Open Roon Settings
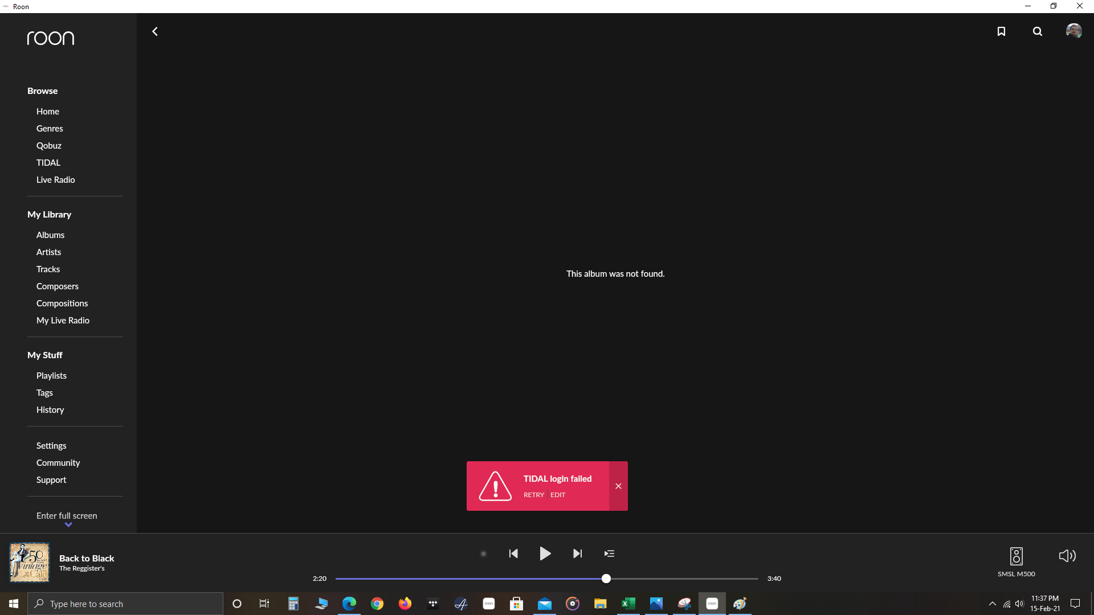The image size is (1094, 615). (x=52, y=446)
